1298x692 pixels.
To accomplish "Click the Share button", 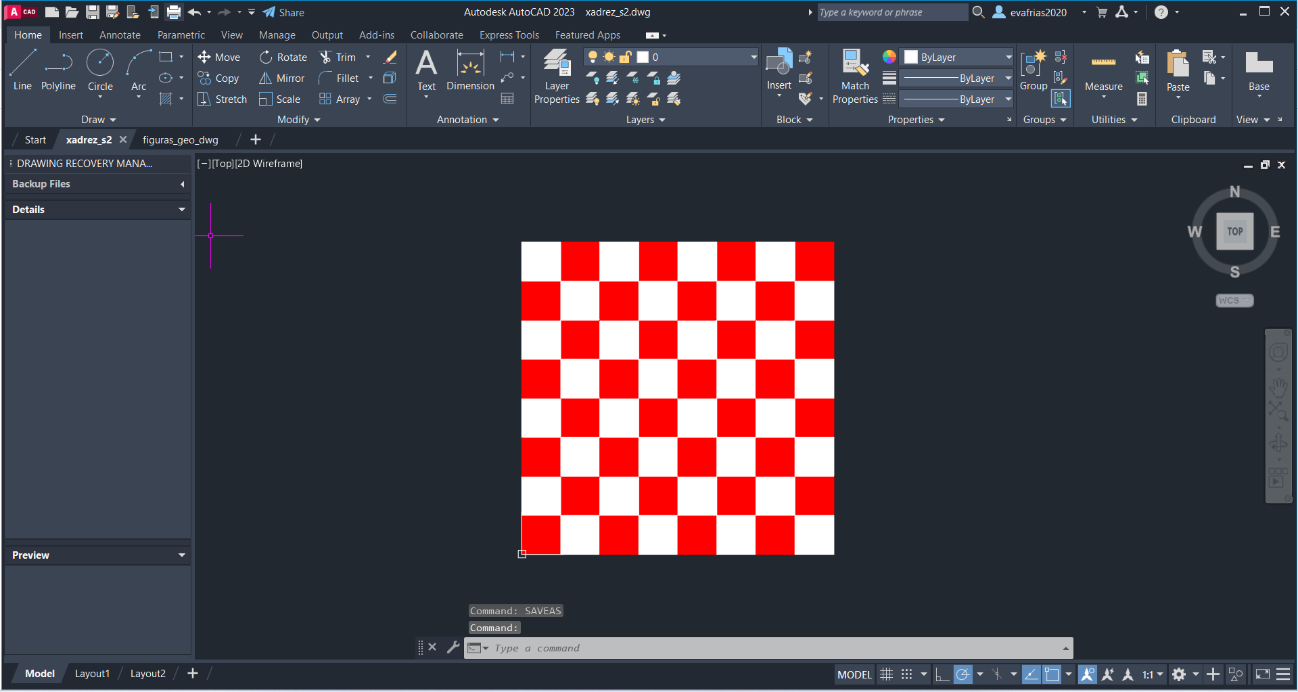I will pyautogui.click(x=284, y=12).
